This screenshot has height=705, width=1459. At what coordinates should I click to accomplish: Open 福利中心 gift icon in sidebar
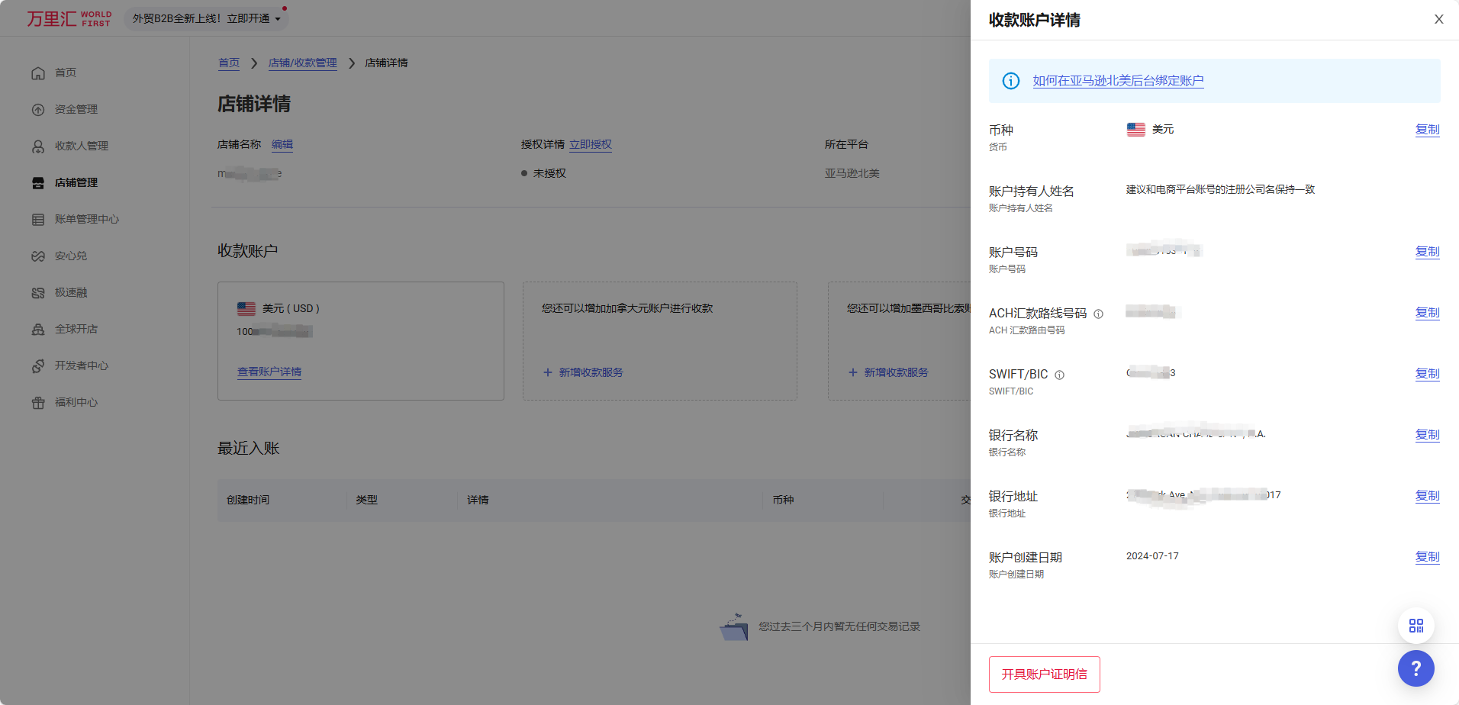tap(38, 403)
